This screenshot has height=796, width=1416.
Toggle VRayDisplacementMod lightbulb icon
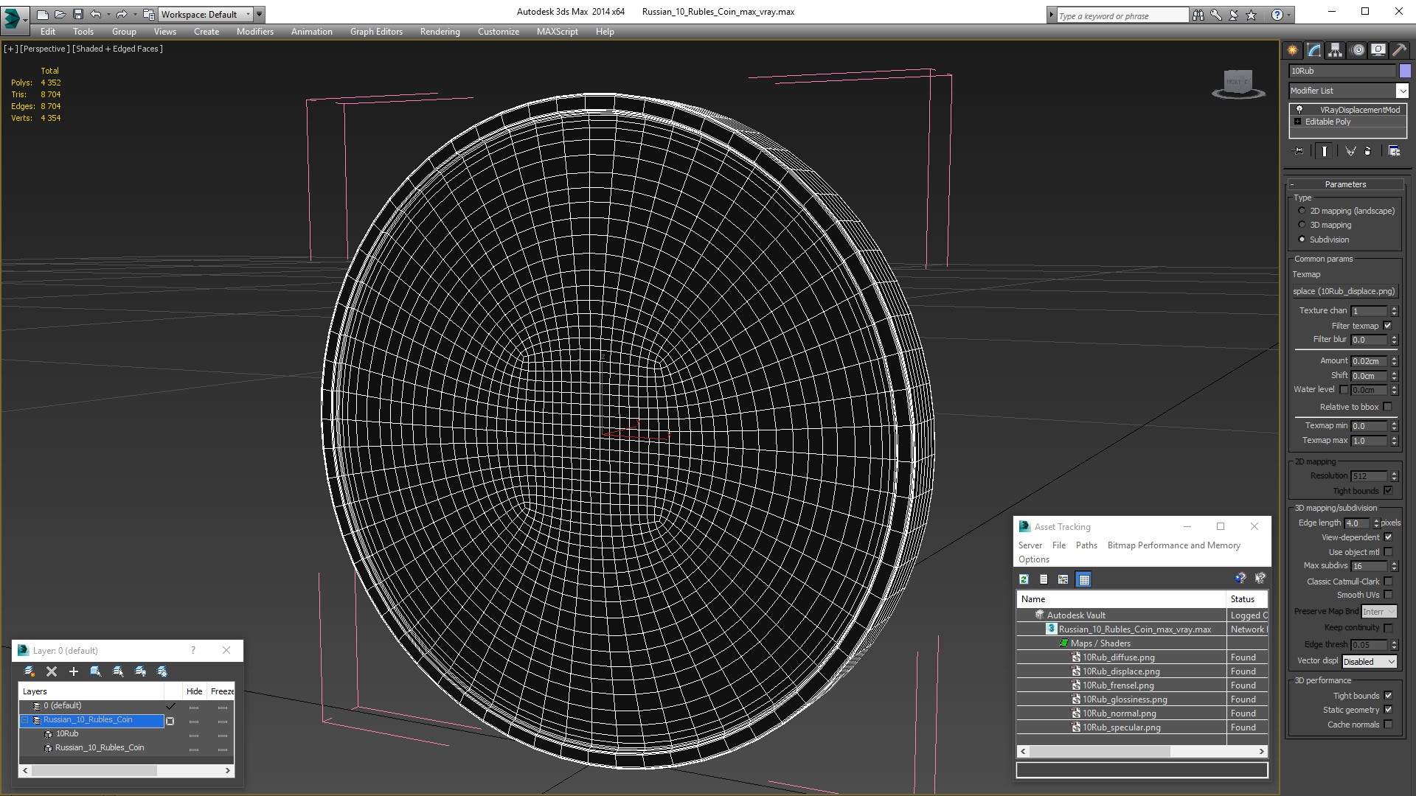1299,109
